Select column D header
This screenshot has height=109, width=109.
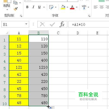pyautogui.click(x=78, y=33)
